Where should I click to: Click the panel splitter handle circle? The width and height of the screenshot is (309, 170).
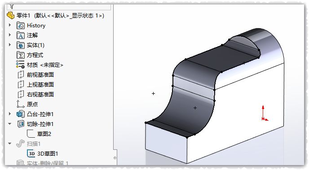tap(115, 158)
